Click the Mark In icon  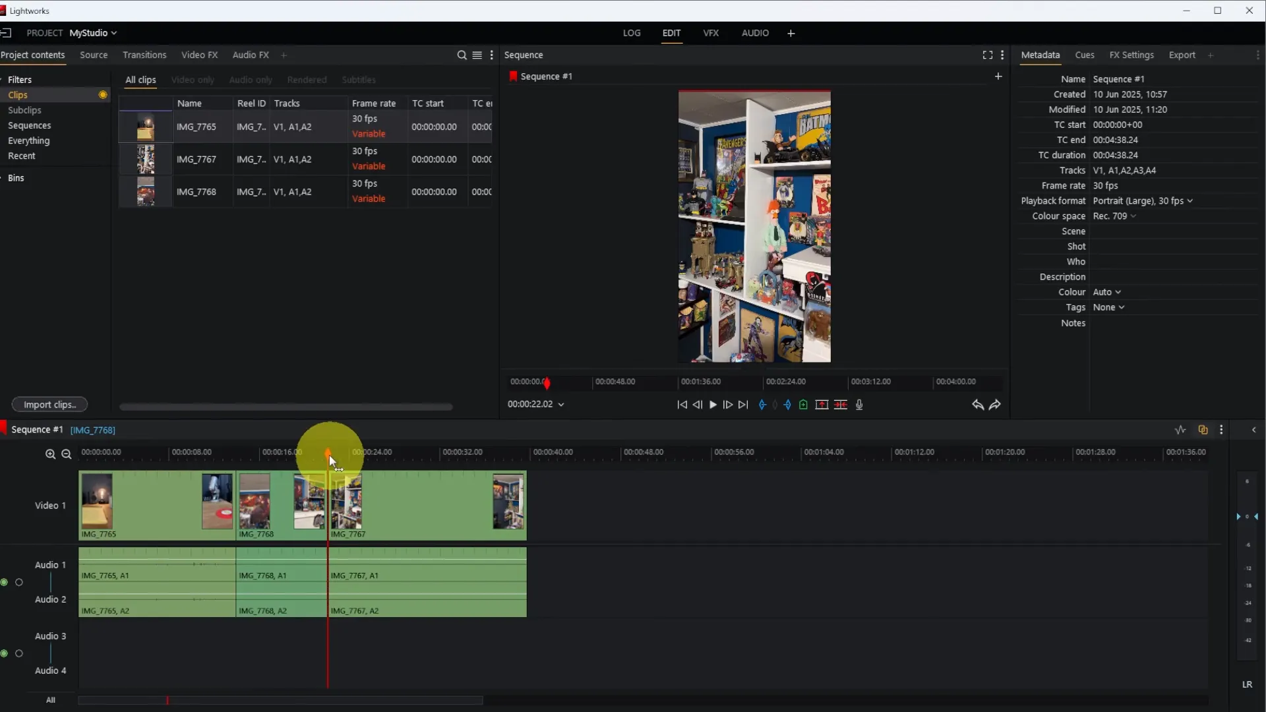pos(762,405)
